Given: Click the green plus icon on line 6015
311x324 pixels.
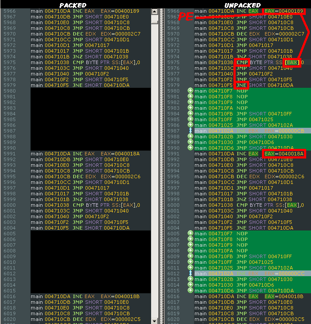Looking at the screenshot, I should coord(191,291).
